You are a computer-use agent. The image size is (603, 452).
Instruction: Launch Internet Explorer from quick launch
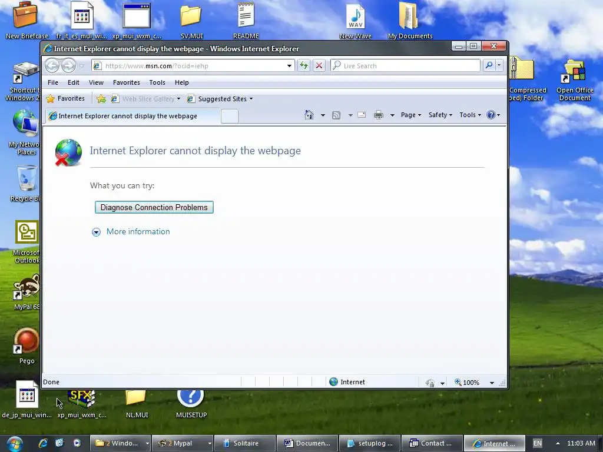(42, 443)
